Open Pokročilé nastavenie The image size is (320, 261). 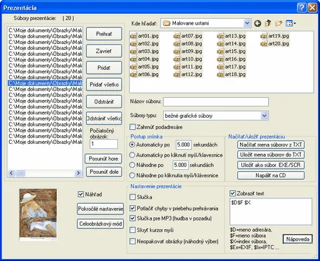tap(101, 209)
